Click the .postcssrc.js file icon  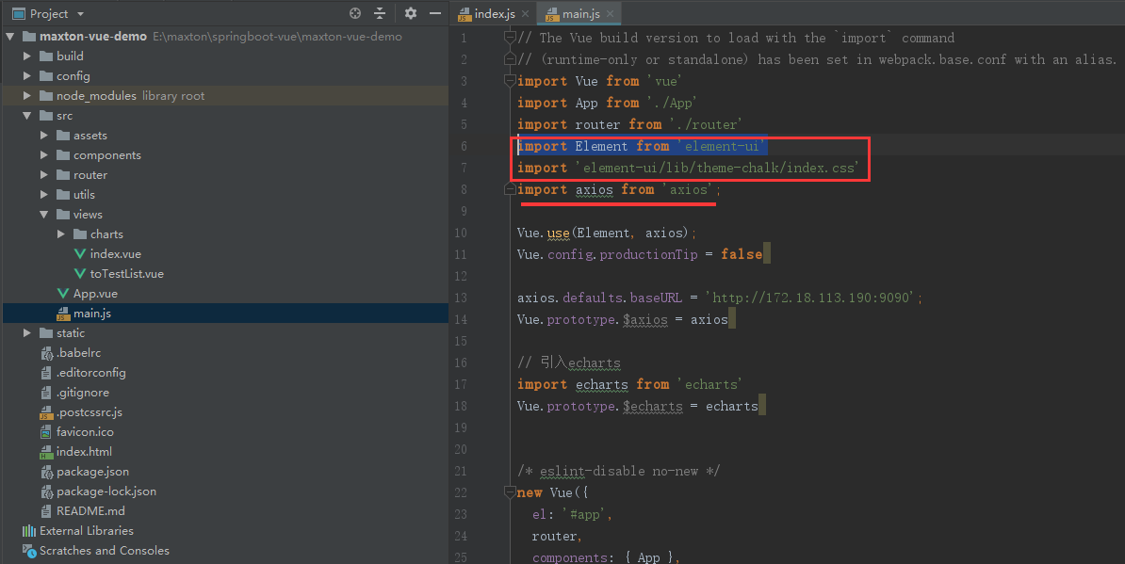tap(46, 412)
